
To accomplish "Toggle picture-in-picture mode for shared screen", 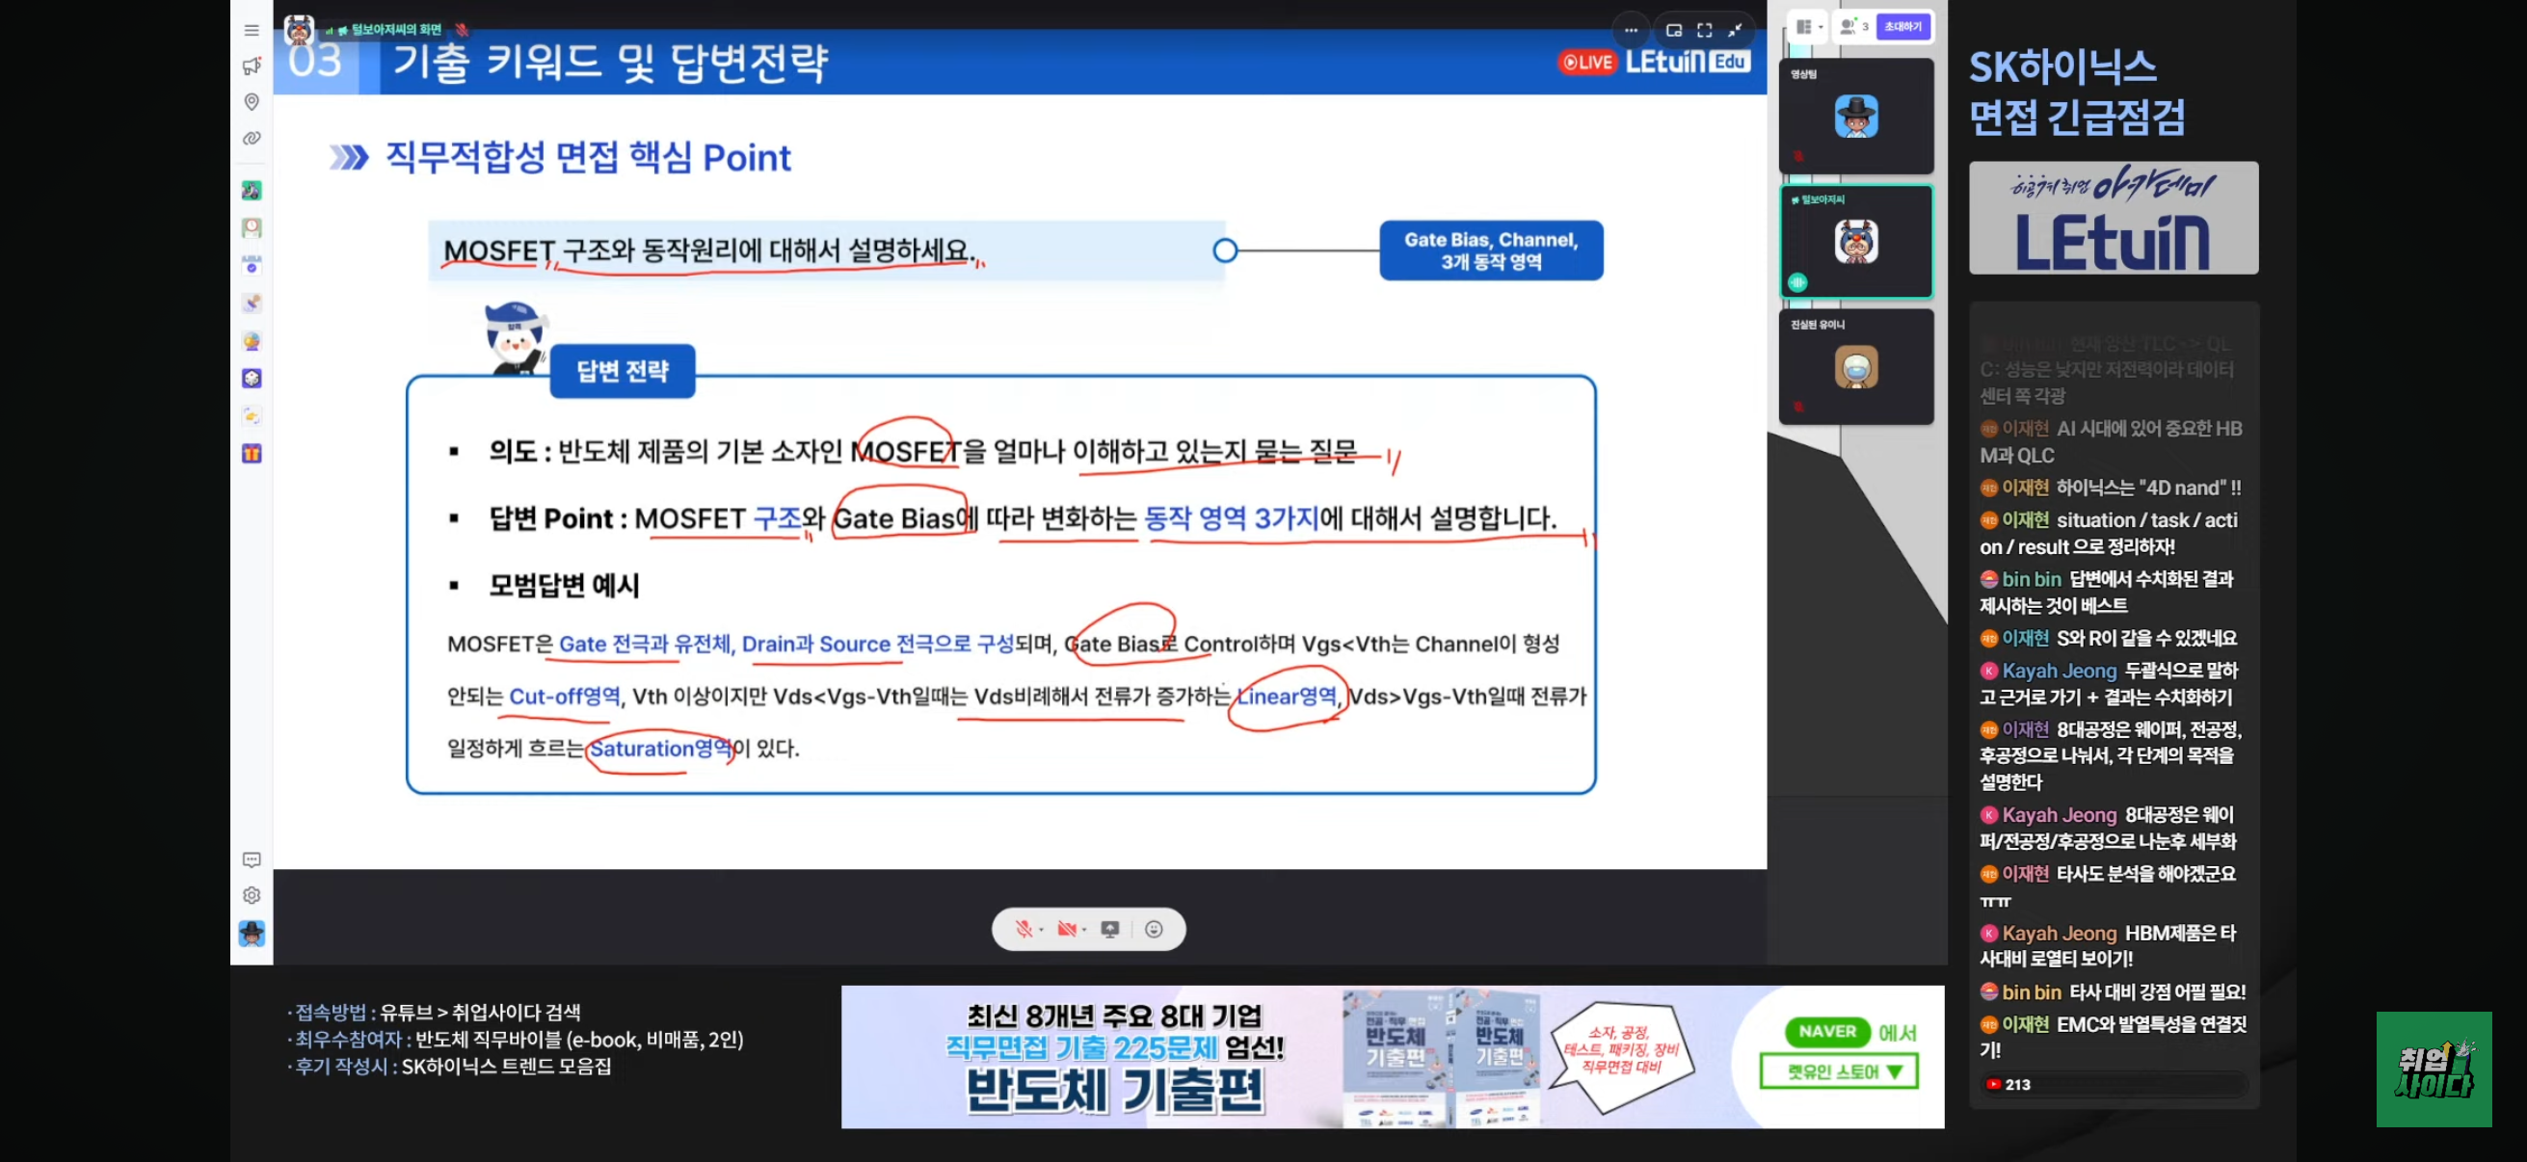I will click(1673, 31).
